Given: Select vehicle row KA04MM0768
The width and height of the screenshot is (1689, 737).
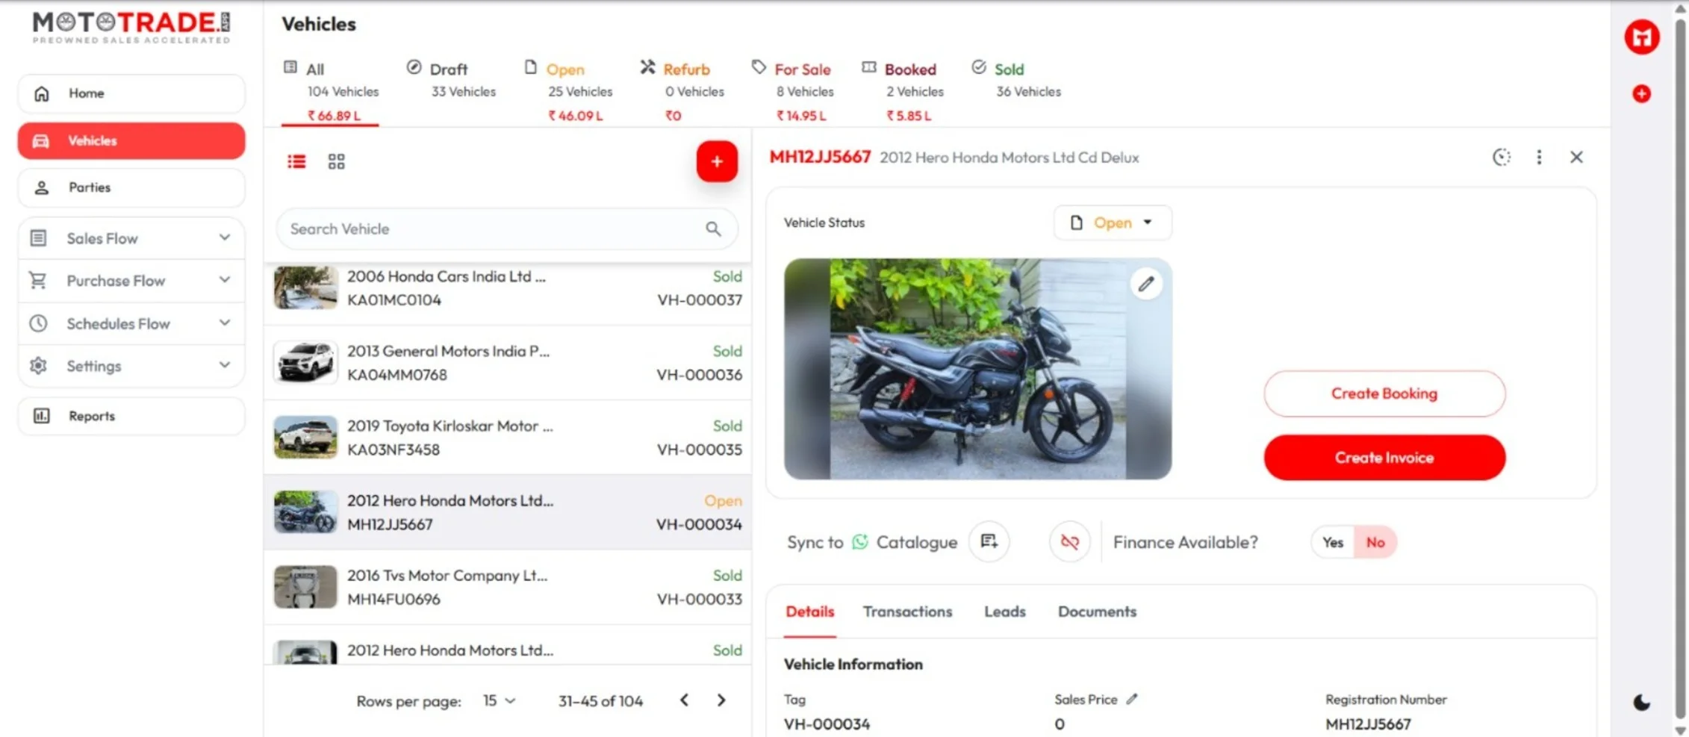Looking at the screenshot, I should click(x=508, y=363).
